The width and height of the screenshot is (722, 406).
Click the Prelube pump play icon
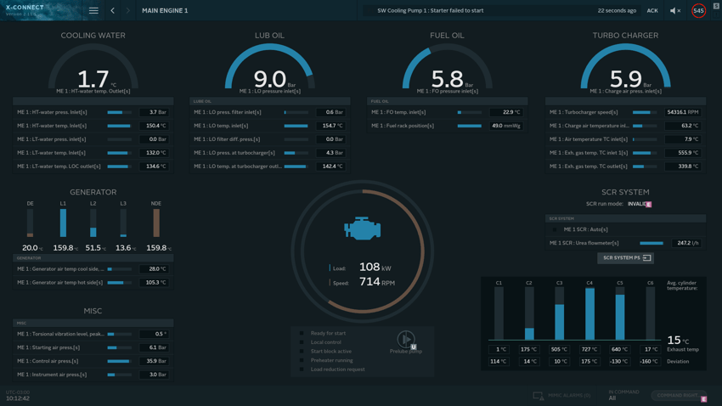click(405, 339)
